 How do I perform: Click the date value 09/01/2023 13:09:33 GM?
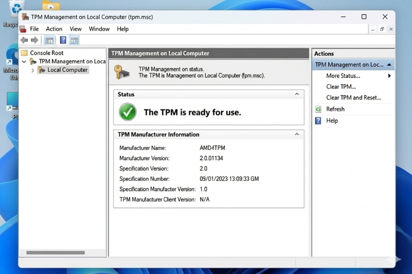tap(229, 179)
